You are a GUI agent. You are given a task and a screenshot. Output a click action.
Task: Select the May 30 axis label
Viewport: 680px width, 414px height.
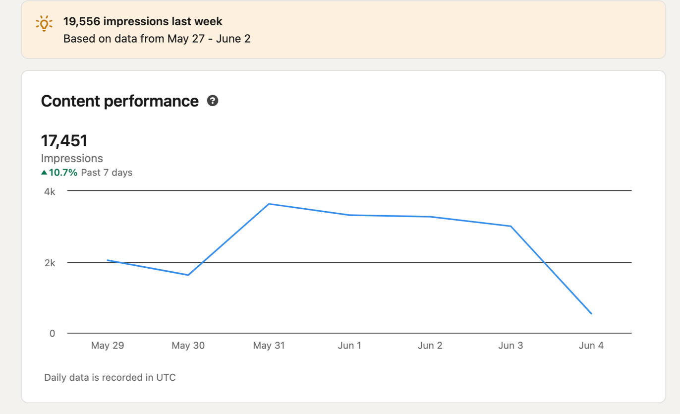[188, 346]
